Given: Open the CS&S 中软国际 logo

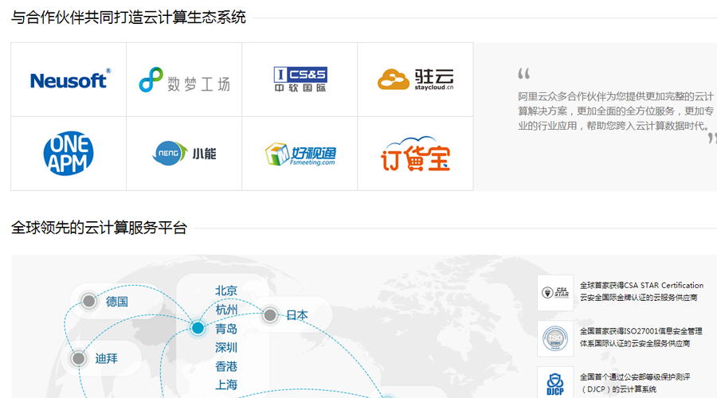Looking at the screenshot, I should 300,80.
